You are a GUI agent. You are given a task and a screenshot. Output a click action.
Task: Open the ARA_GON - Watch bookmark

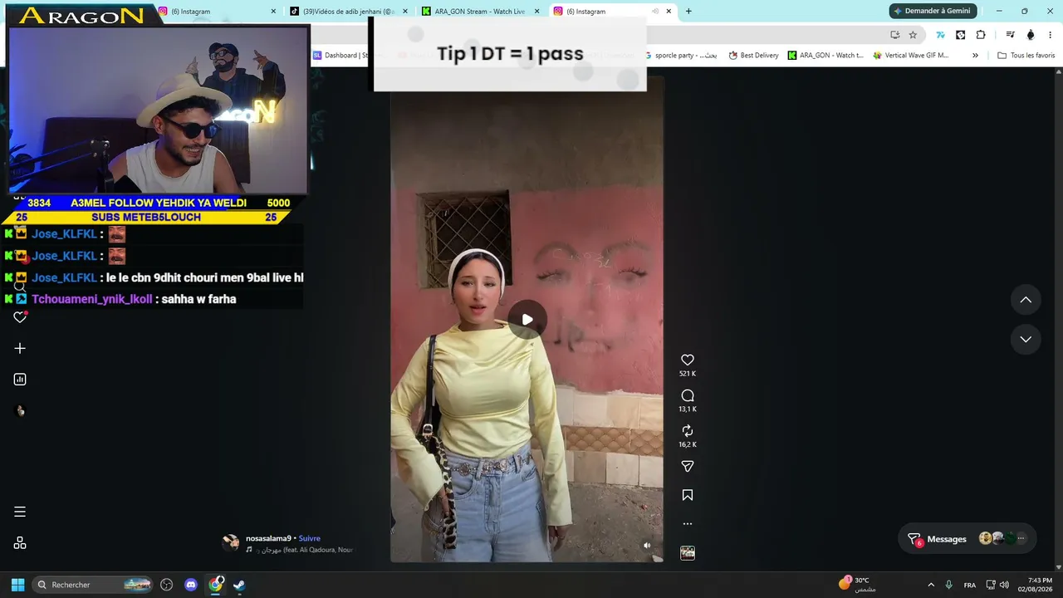(x=825, y=56)
